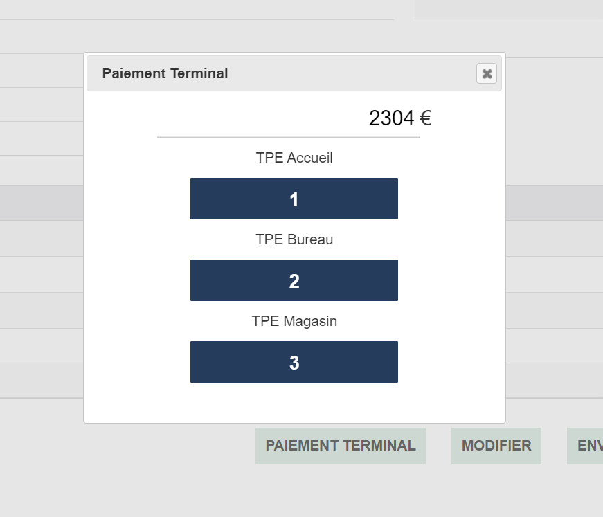Click the Paiement Terminal dialog title

pyautogui.click(x=165, y=73)
